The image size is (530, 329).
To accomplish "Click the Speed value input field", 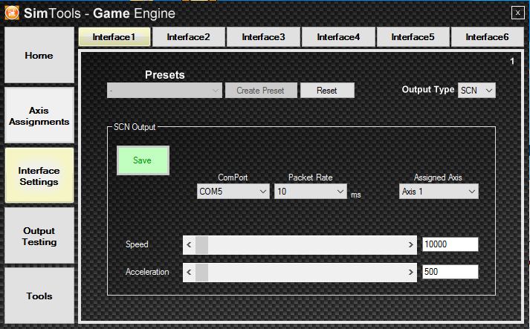I will point(449,244).
